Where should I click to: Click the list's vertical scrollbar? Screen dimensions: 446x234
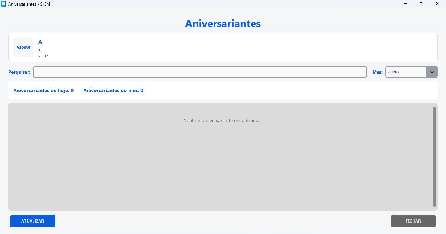click(435, 156)
